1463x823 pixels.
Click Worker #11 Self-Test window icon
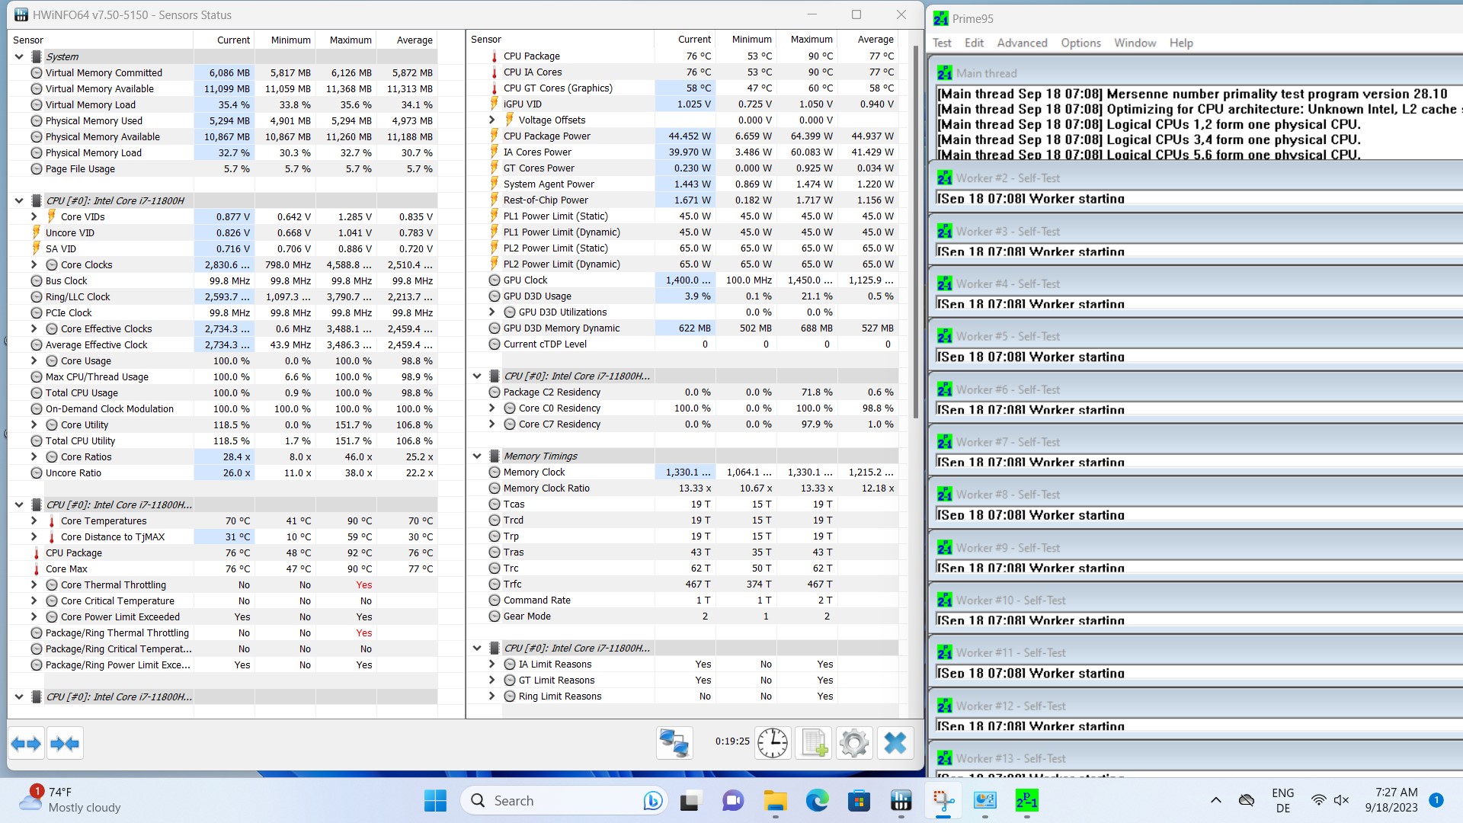click(x=945, y=653)
